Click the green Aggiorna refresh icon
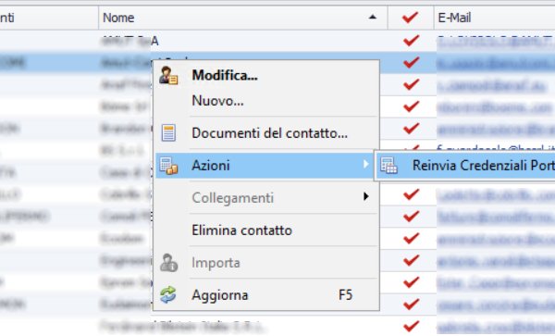Viewport: 555px width, 336px height. point(168,295)
